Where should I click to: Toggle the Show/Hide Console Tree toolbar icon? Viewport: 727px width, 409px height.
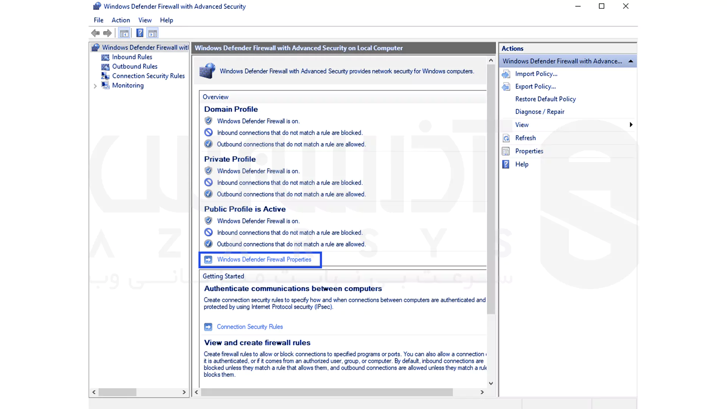(124, 33)
